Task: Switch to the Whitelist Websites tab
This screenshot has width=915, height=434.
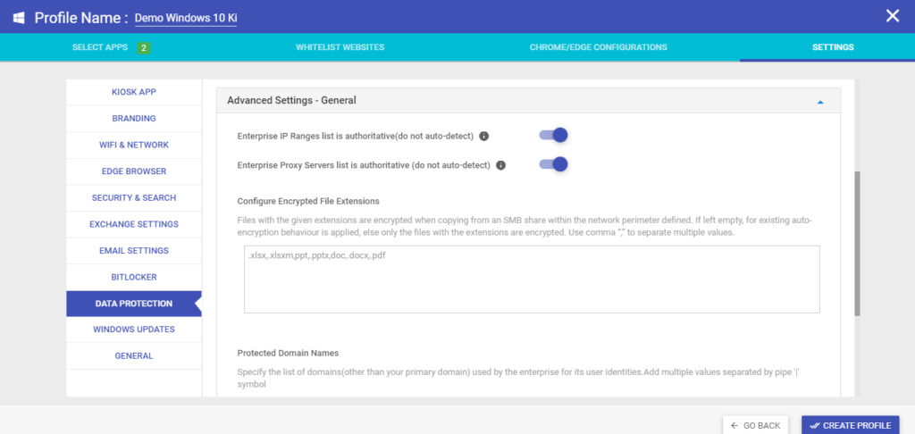Action: tap(340, 47)
